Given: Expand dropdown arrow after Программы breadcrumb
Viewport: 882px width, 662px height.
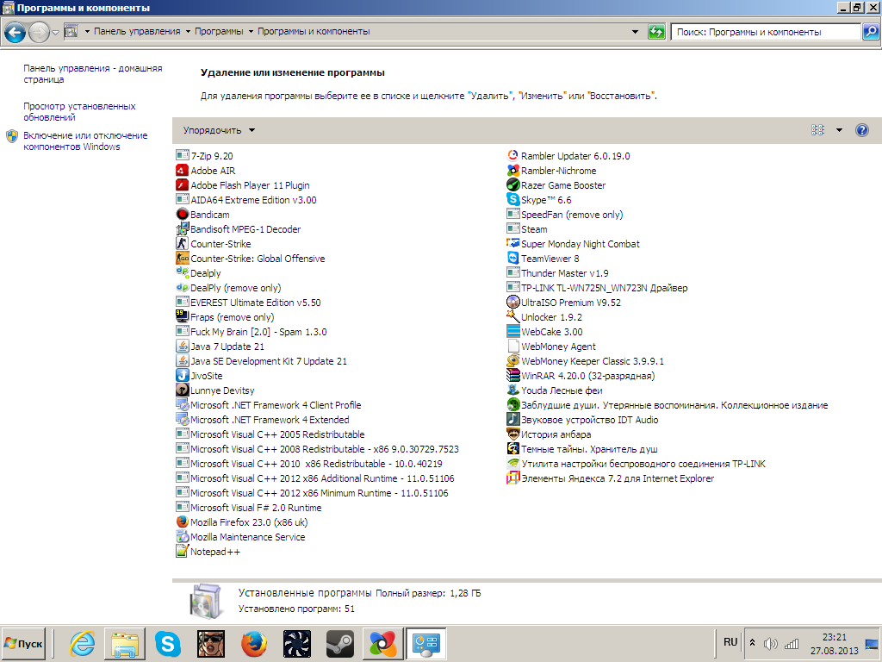Looking at the screenshot, I should tap(251, 32).
